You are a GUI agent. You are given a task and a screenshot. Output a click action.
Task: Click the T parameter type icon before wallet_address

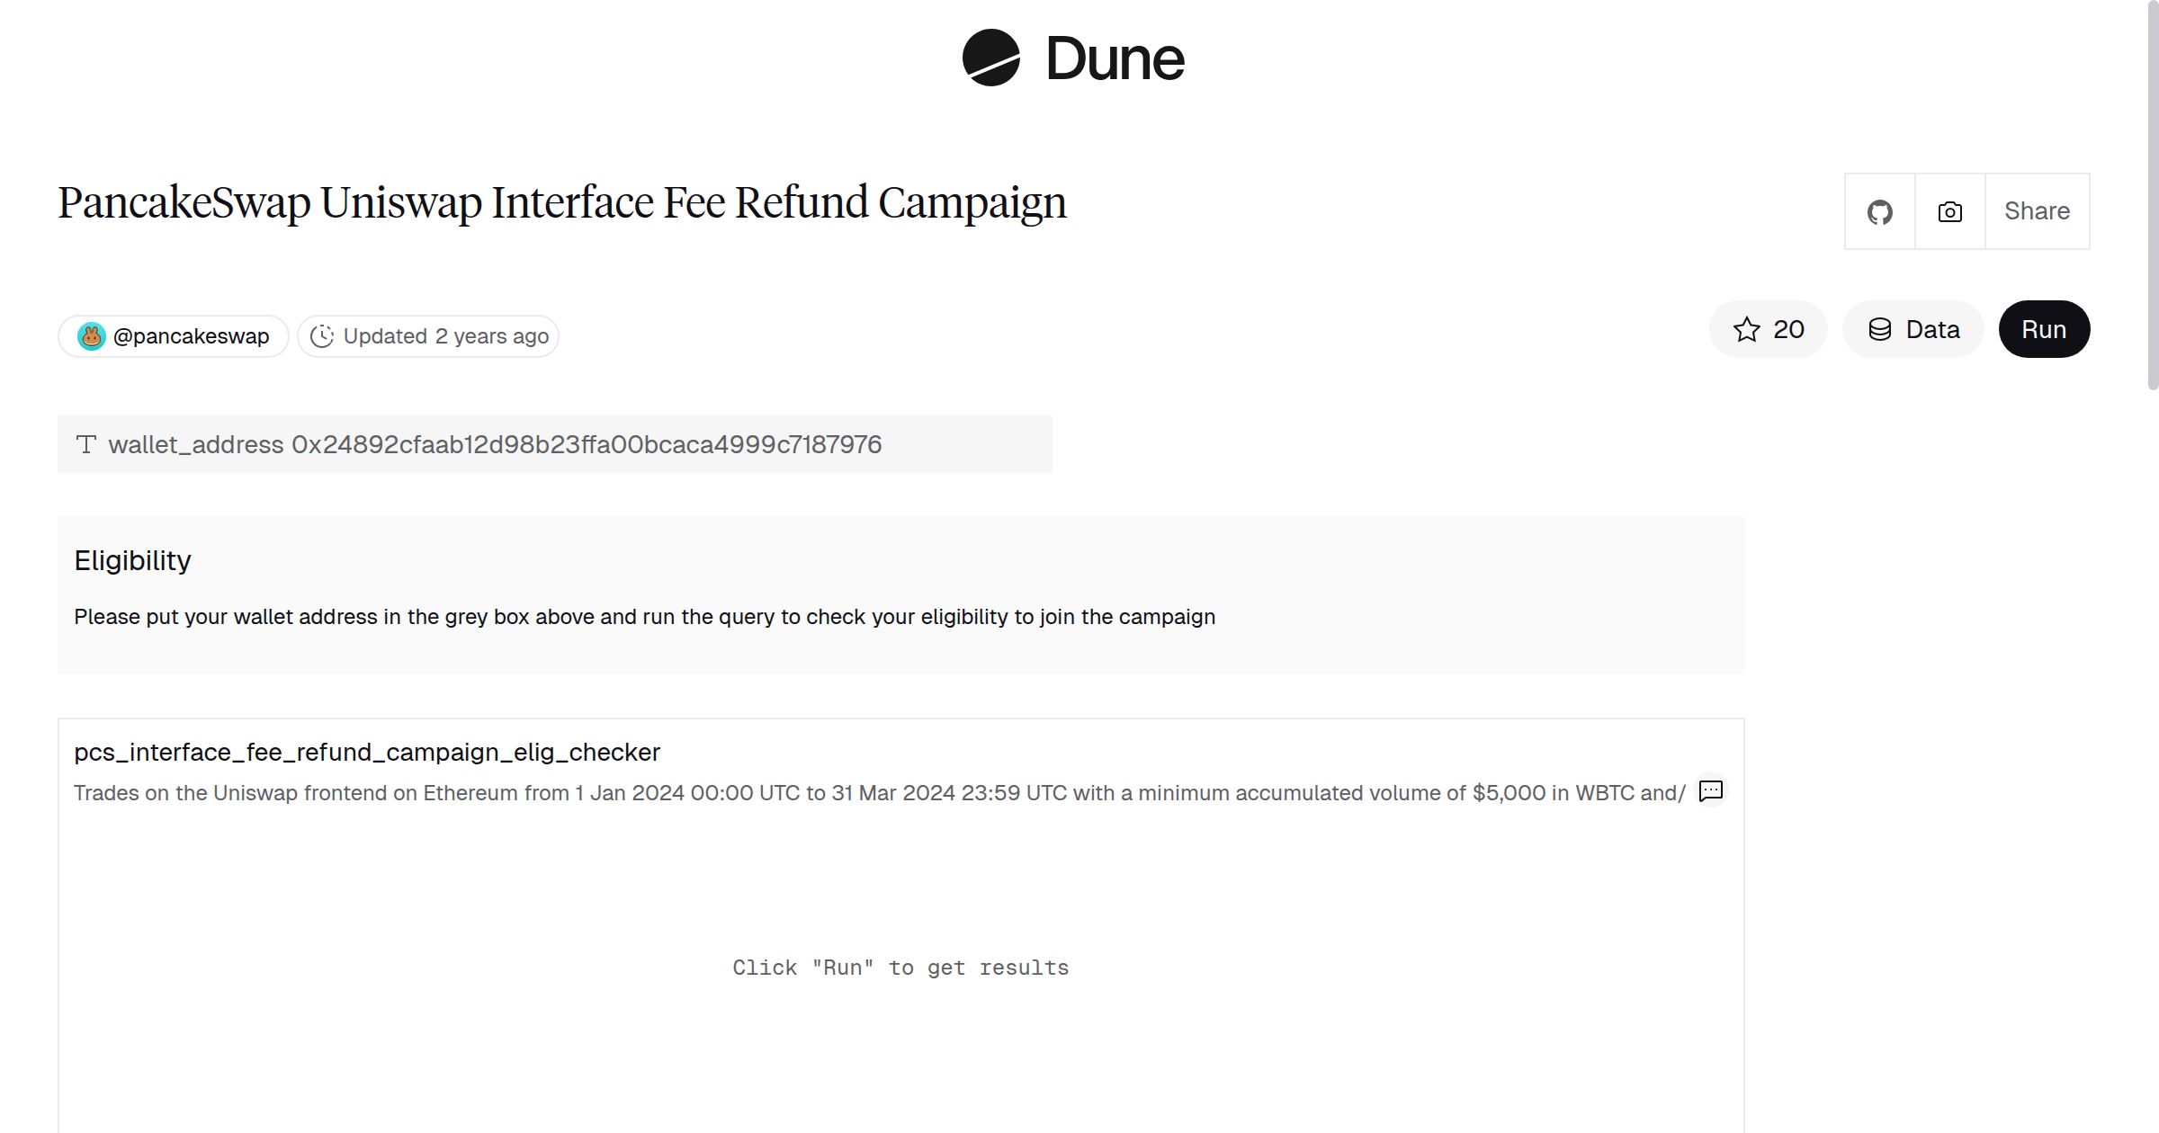pyautogui.click(x=85, y=443)
